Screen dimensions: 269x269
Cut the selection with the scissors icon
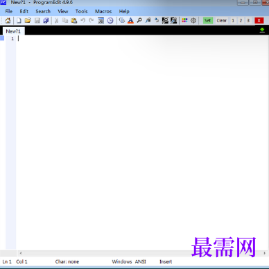pyautogui.click(x=56, y=21)
